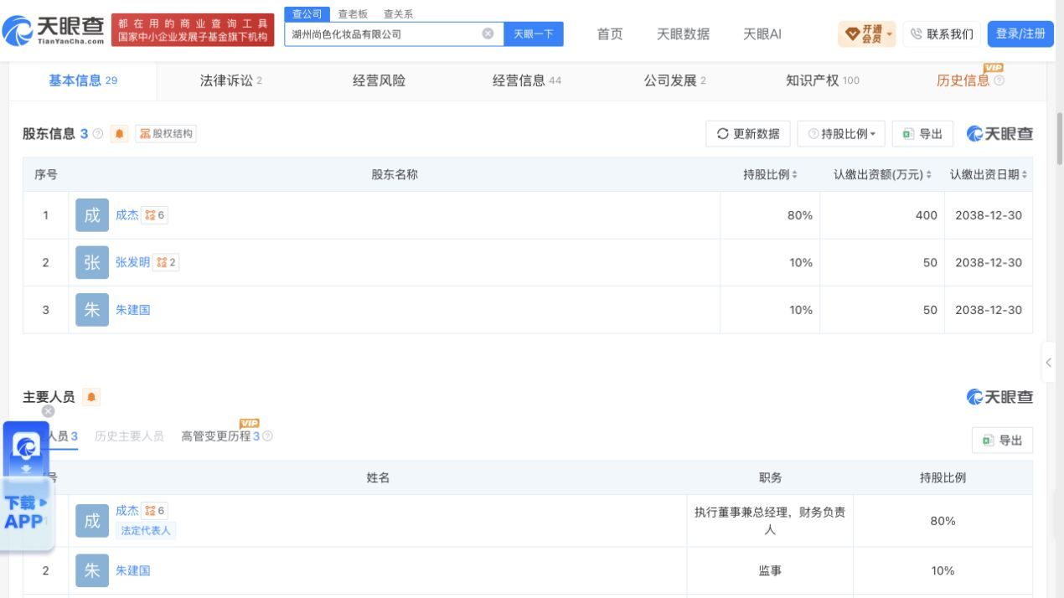Click the relation badge 6 next to shareholder 成杰
This screenshot has height=598, width=1064.
[x=155, y=215]
